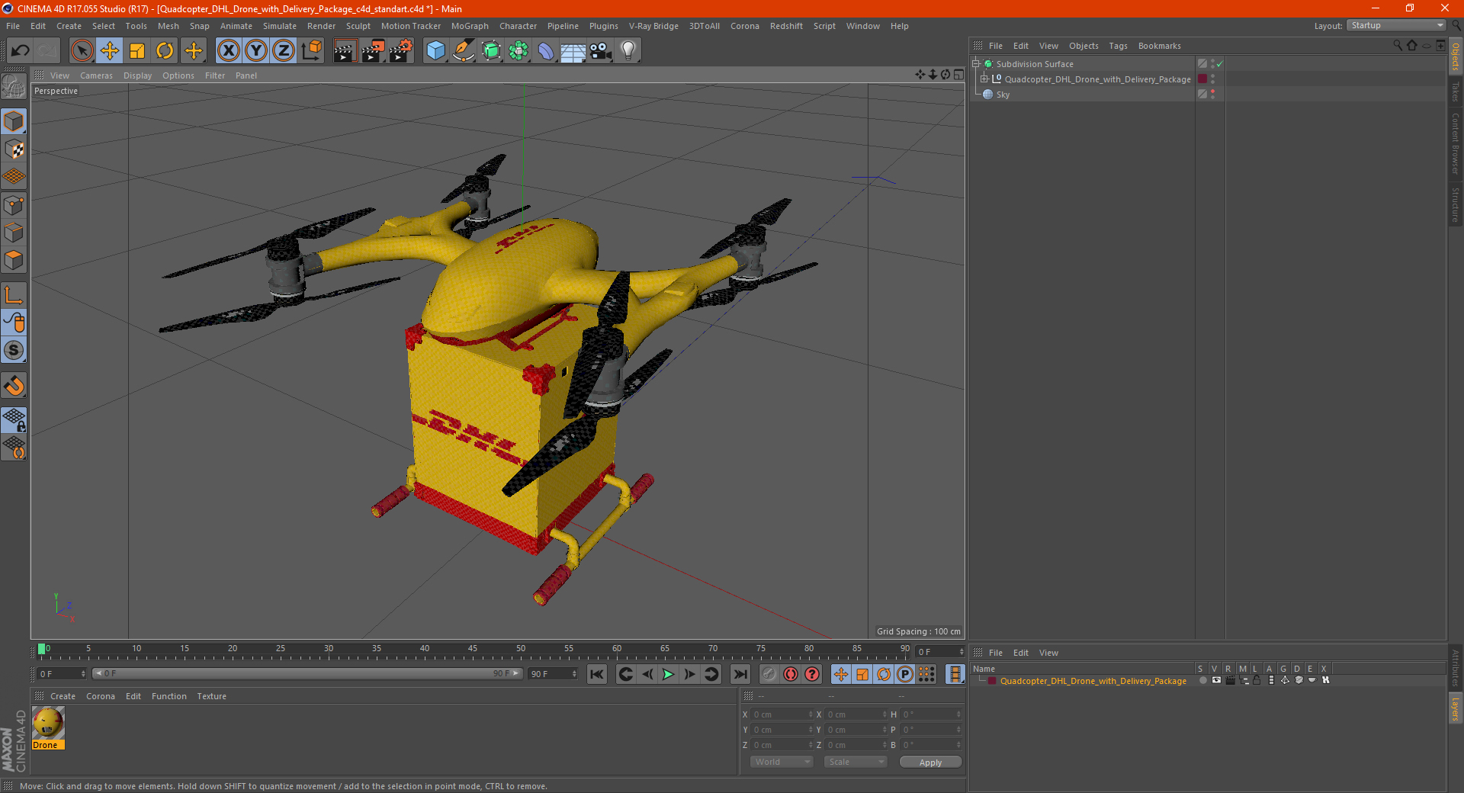This screenshot has width=1464, height=793.
Task: Click the coordinate system cube icon
Action: (x=312, y=51)
